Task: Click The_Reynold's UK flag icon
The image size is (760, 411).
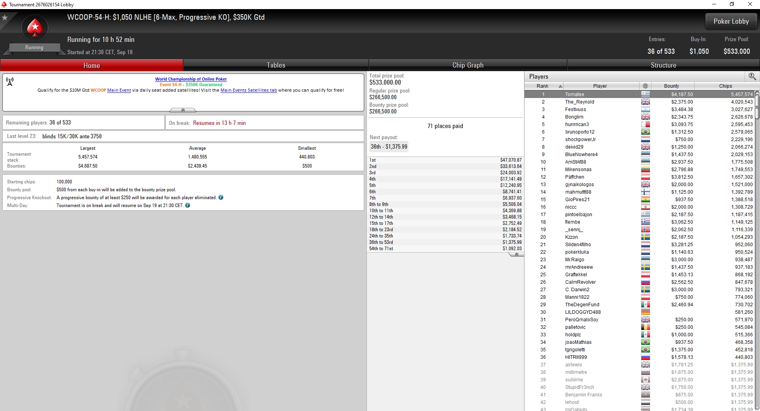Action: click(646, 102)
